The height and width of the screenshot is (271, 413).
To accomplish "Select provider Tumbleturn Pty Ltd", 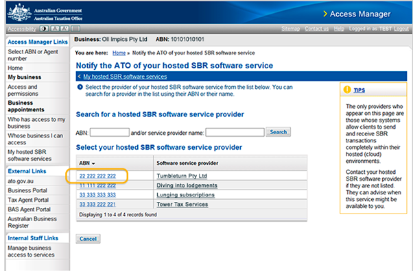I will pyautogui.click(x=182, y=176).
